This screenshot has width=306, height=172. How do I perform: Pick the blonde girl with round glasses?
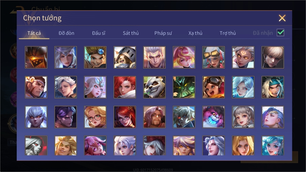[x=95, y=117]
